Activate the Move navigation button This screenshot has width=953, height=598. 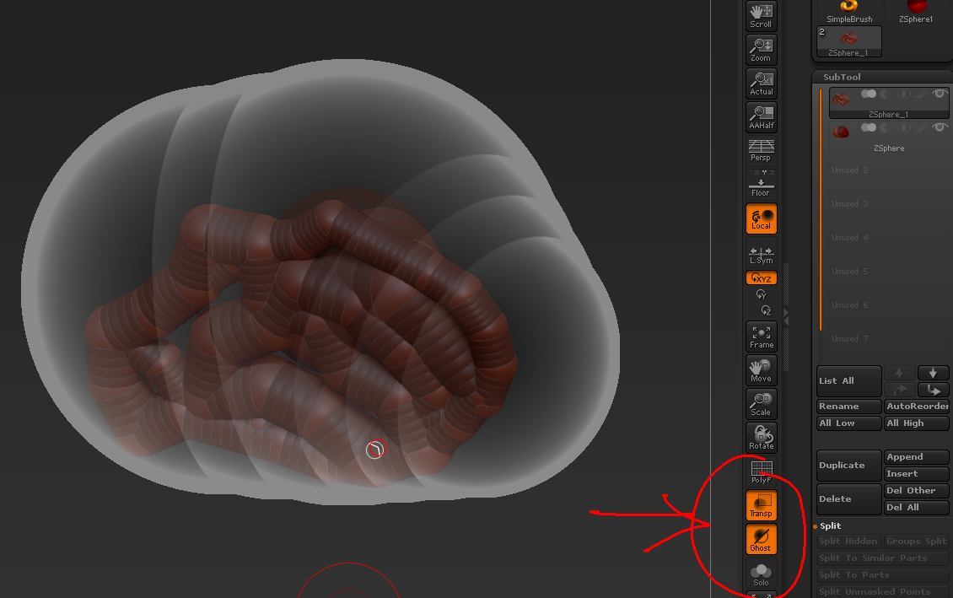[x=761, y=370]
